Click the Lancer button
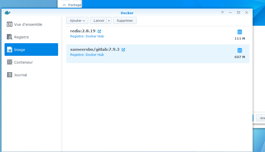The width and height of the screenshot is (265, 152). [x=98, y=20]
